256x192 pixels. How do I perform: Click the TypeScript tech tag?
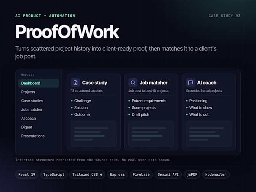54,174
